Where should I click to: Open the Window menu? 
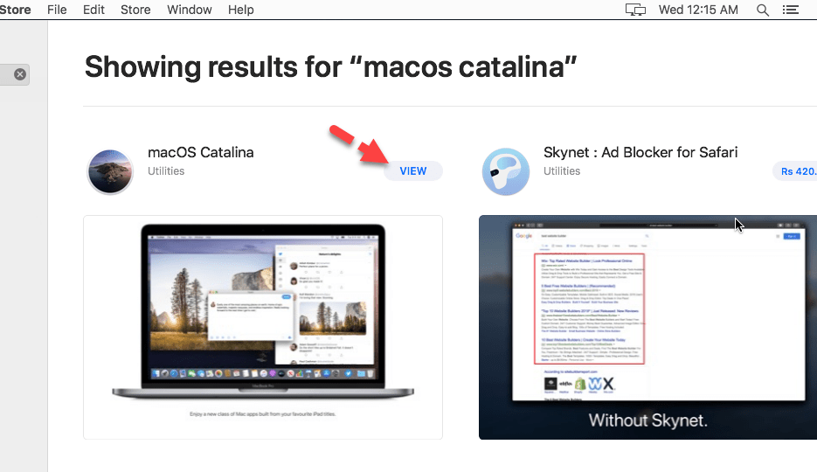(190, 10)
